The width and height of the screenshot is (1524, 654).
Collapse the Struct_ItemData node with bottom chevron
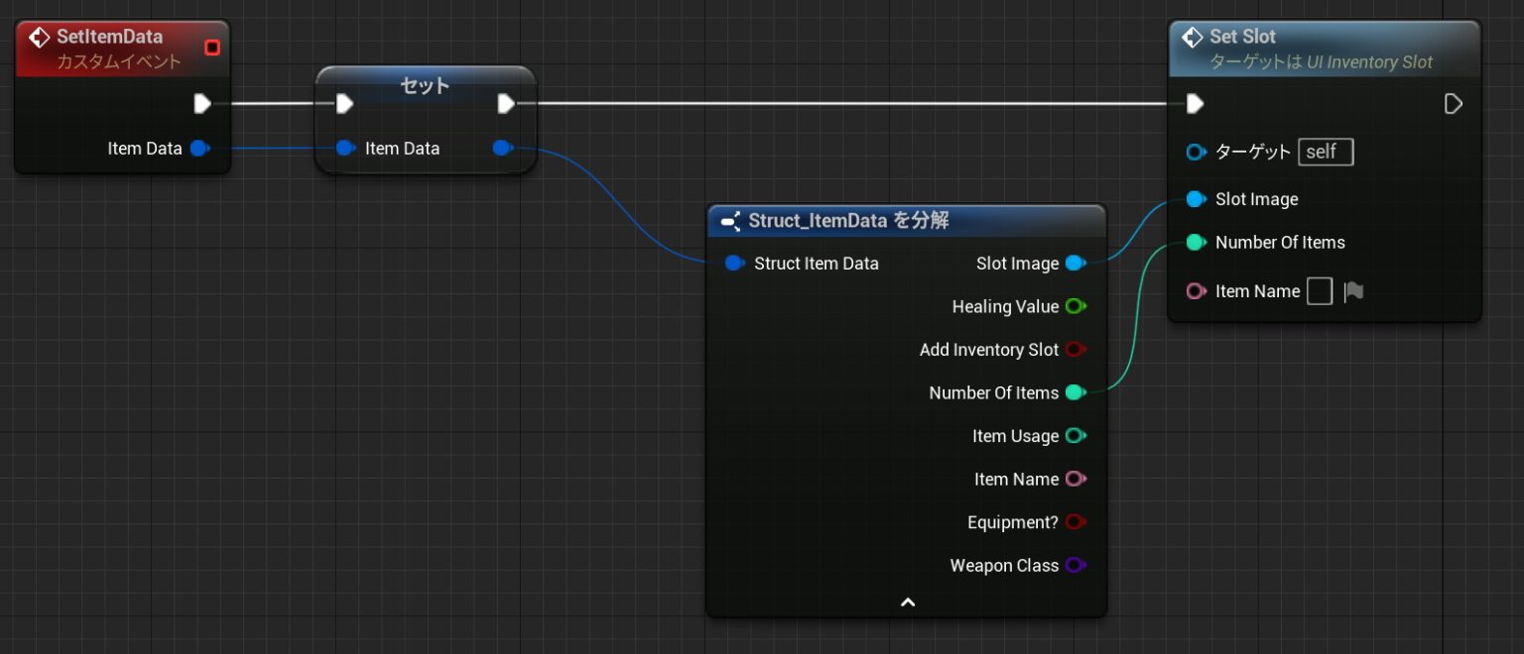coord(907,601)
